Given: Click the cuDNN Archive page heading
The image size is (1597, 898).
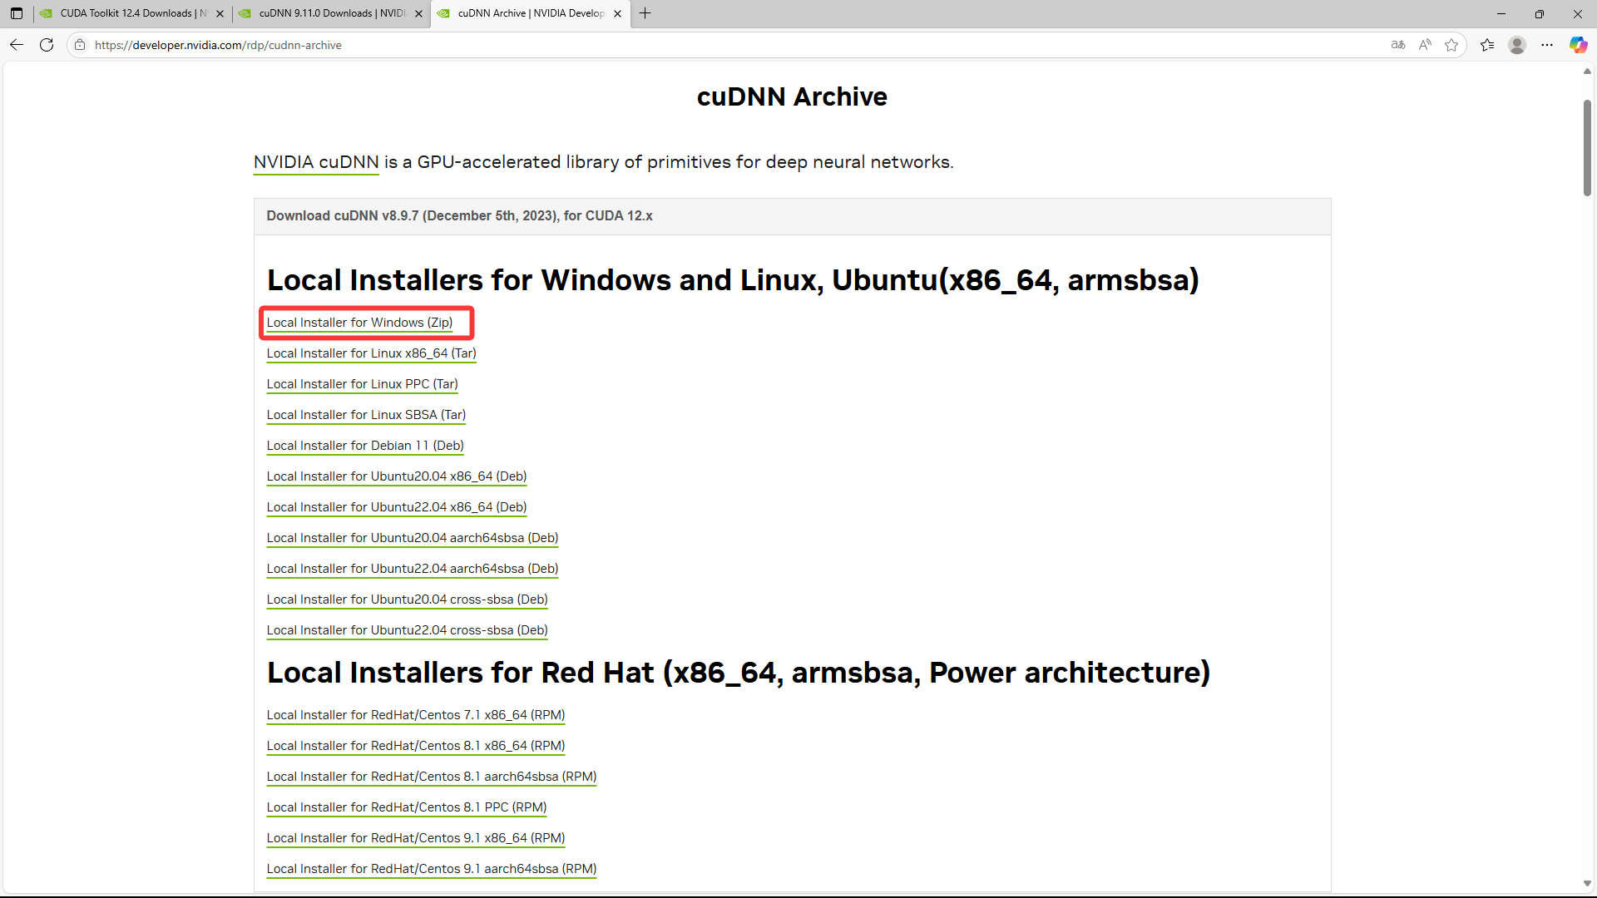Looking at the screenshot, I should coord(792,97).
